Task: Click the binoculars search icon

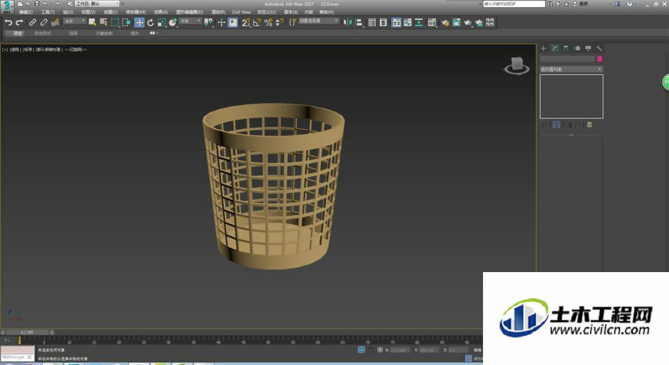Action: coord(549,4)
